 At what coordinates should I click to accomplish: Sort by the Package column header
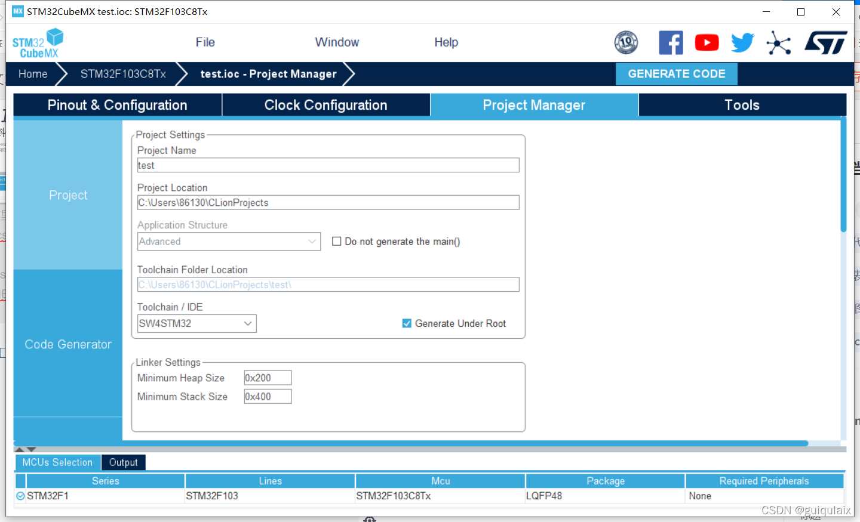click(606, 481)
